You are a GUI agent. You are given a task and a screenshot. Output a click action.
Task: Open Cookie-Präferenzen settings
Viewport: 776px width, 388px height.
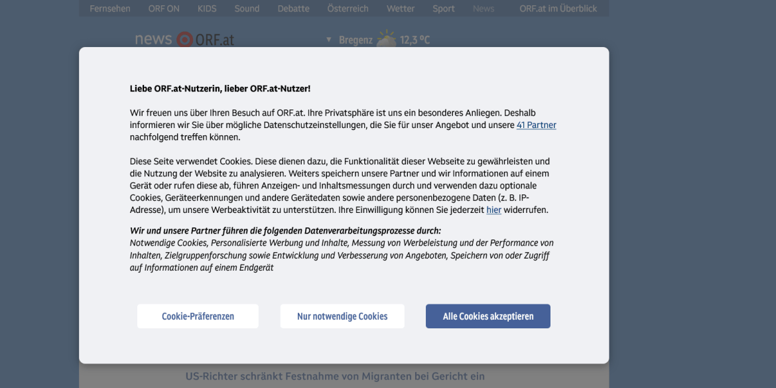click(198, 316)
